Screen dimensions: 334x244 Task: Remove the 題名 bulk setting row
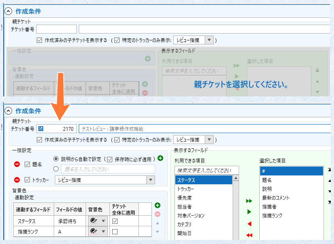pos(17,164)
